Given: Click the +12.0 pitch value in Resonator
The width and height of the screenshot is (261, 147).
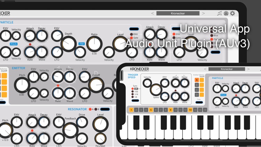Looking at the screenshot, I should pos(5,140).
